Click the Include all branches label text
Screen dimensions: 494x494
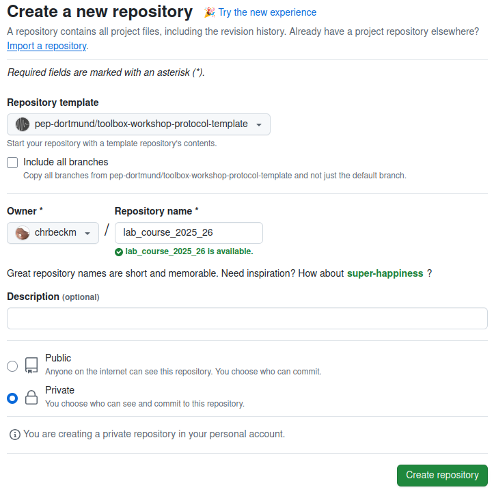pyautogui.click(x=66, y=162)
